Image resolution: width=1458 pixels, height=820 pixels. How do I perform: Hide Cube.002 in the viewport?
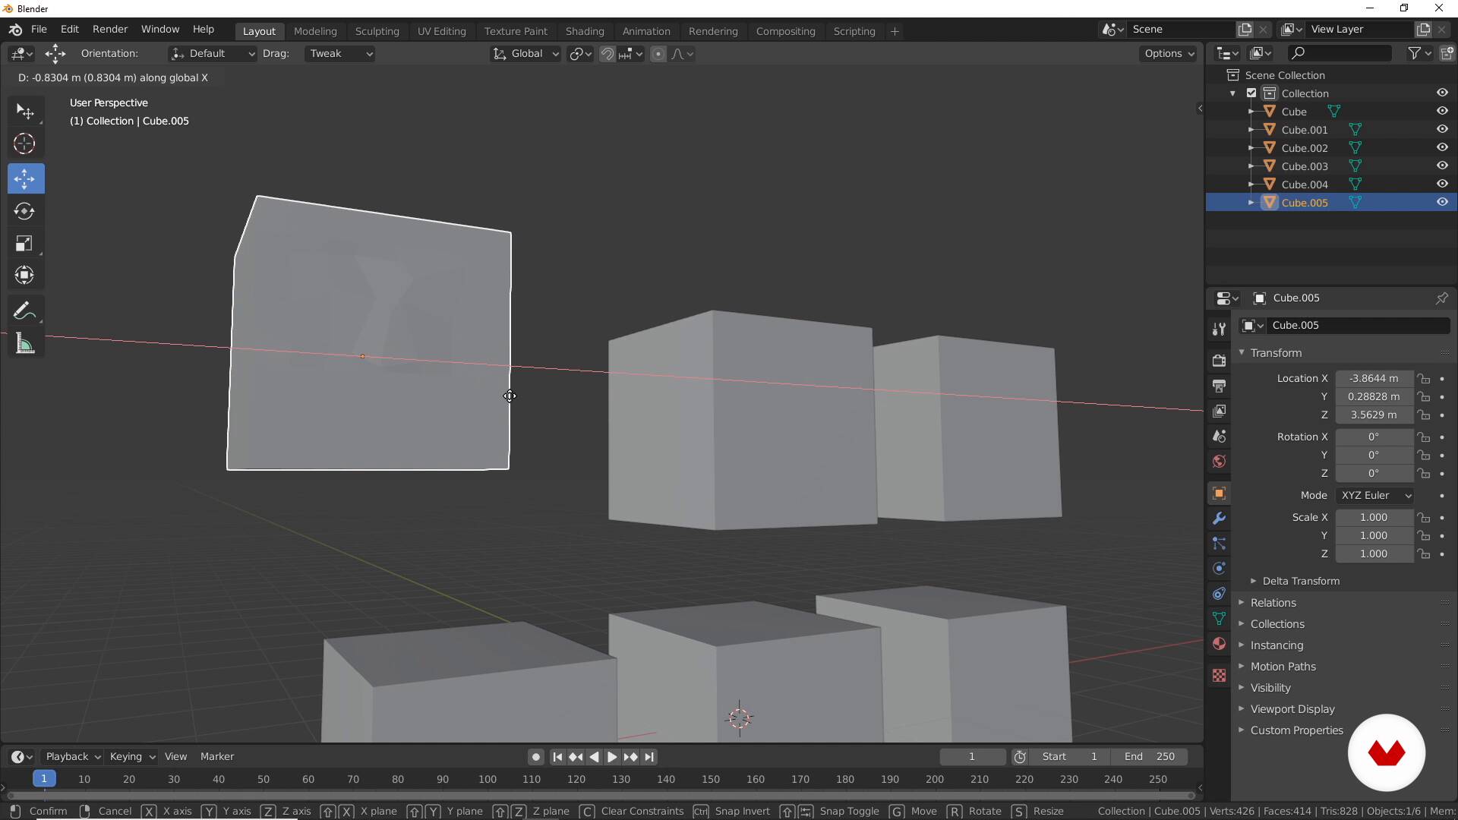(1442, 147)
